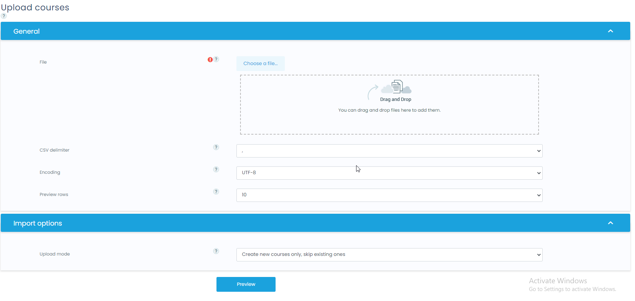The image size is (635, 301).
Task: Open Preview rows help icon
Action: (x=216, y=192)
